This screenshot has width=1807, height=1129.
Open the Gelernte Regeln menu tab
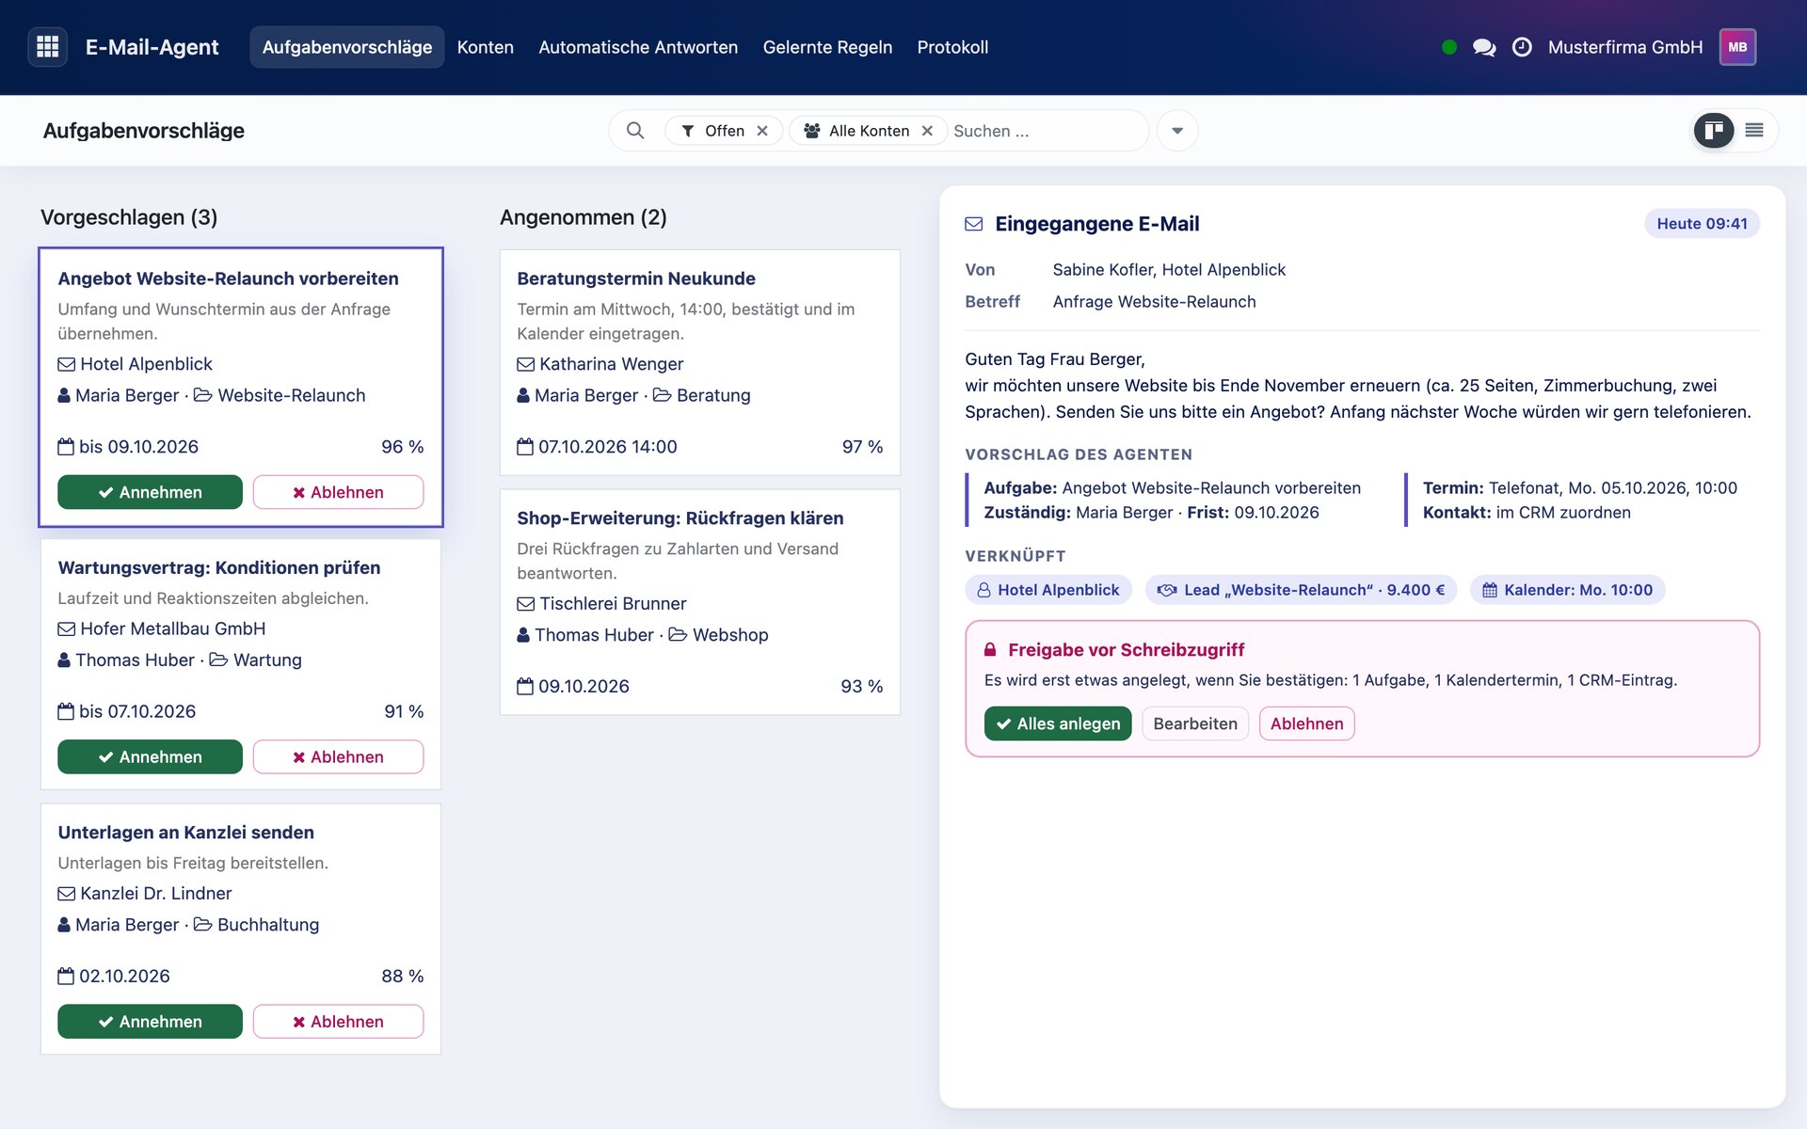pos(827,47)
